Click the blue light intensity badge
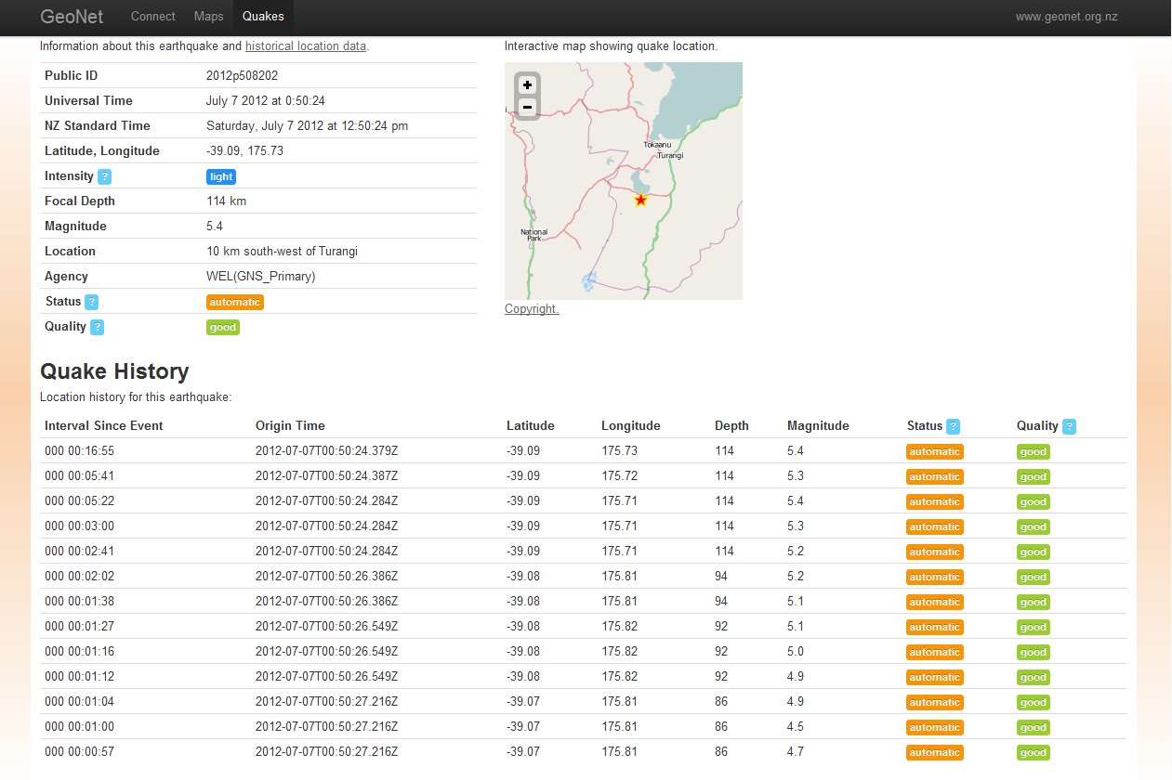The image size is (1172, 780). point(221,176)
